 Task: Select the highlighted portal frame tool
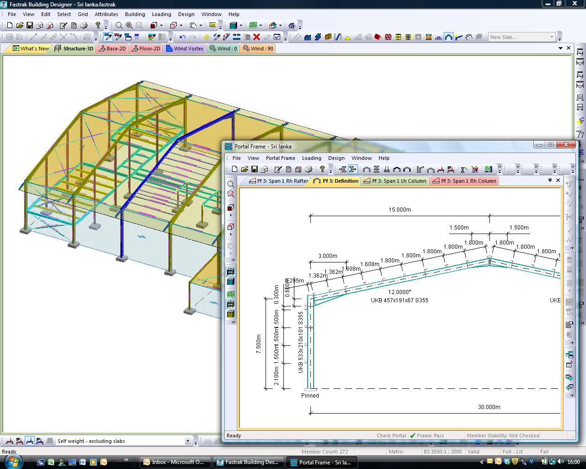pos(449,37)
